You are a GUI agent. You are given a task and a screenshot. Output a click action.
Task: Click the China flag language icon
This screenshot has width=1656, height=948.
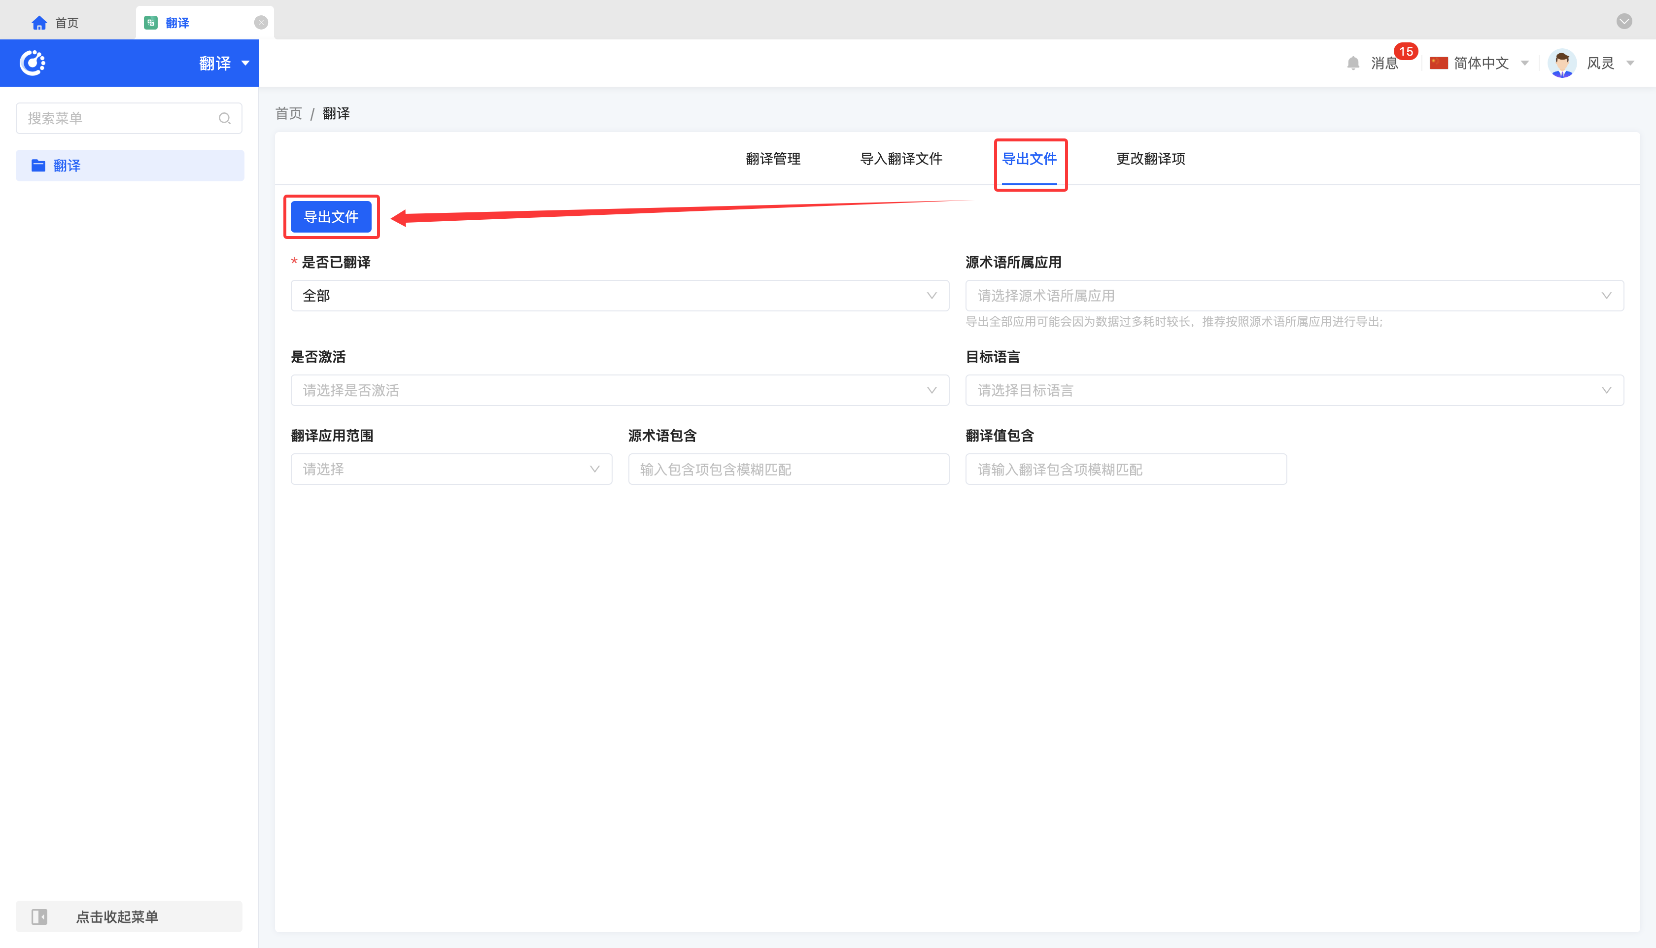click(1439, 63)
